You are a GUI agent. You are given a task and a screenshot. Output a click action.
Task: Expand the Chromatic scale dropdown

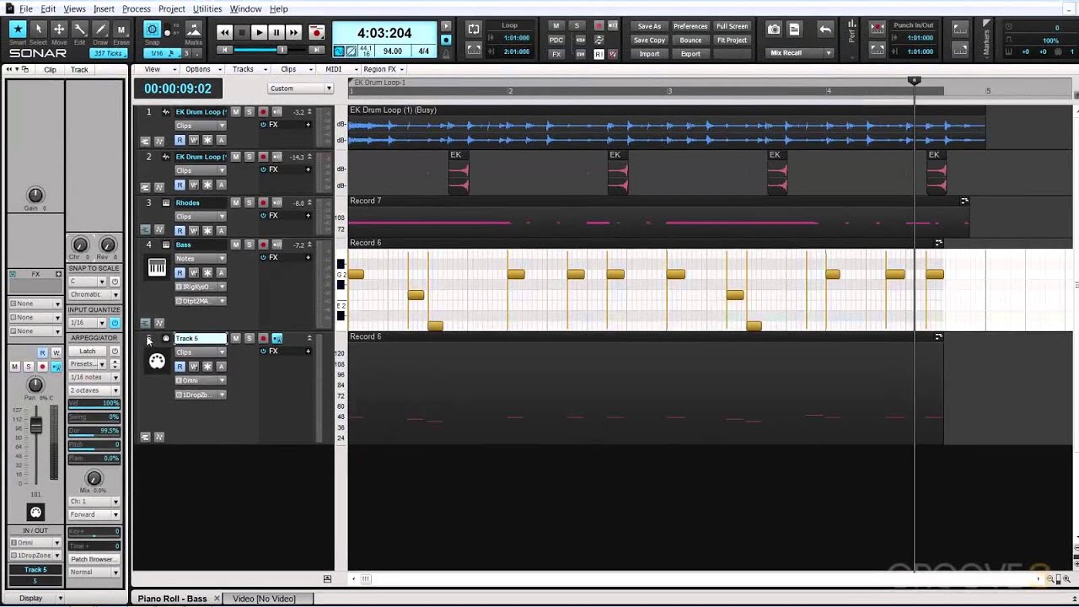click(94, 294)
